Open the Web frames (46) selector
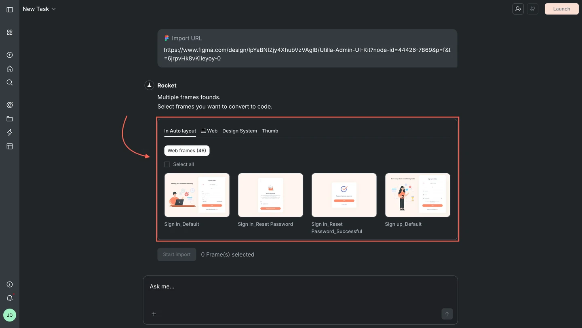The height and width of the screenshot is (328, 582). 187,150
